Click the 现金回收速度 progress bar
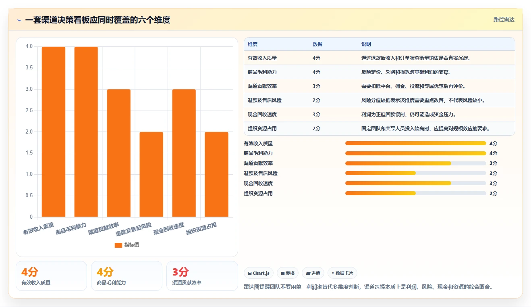The width and height of the screenshot is (531, 307). [416, 184]
